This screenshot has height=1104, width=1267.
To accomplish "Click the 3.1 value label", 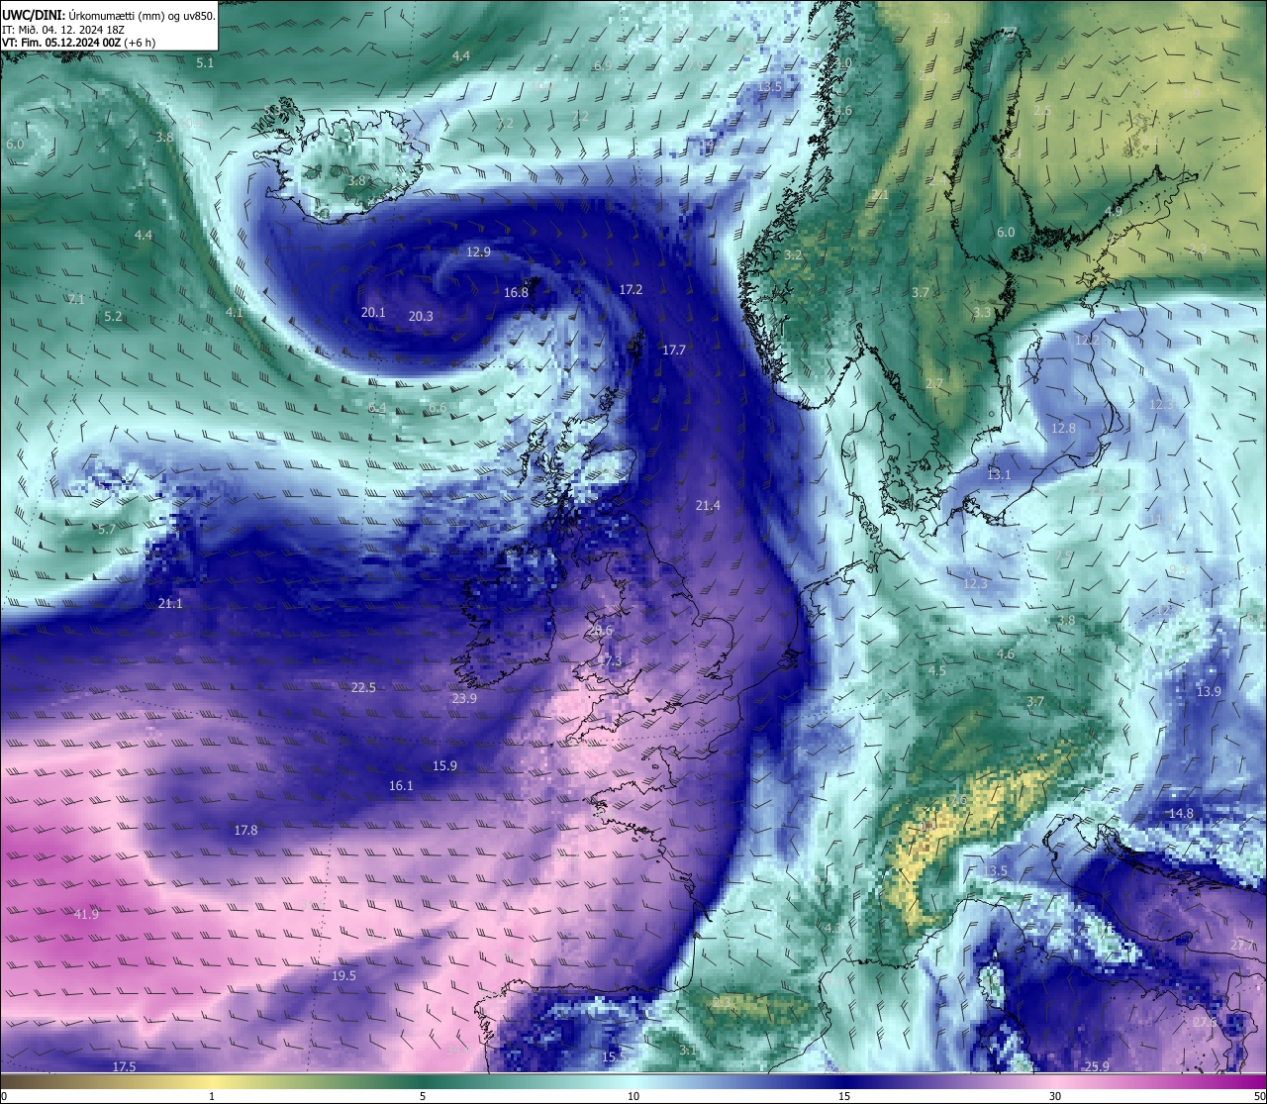I will coord(687,1051).
